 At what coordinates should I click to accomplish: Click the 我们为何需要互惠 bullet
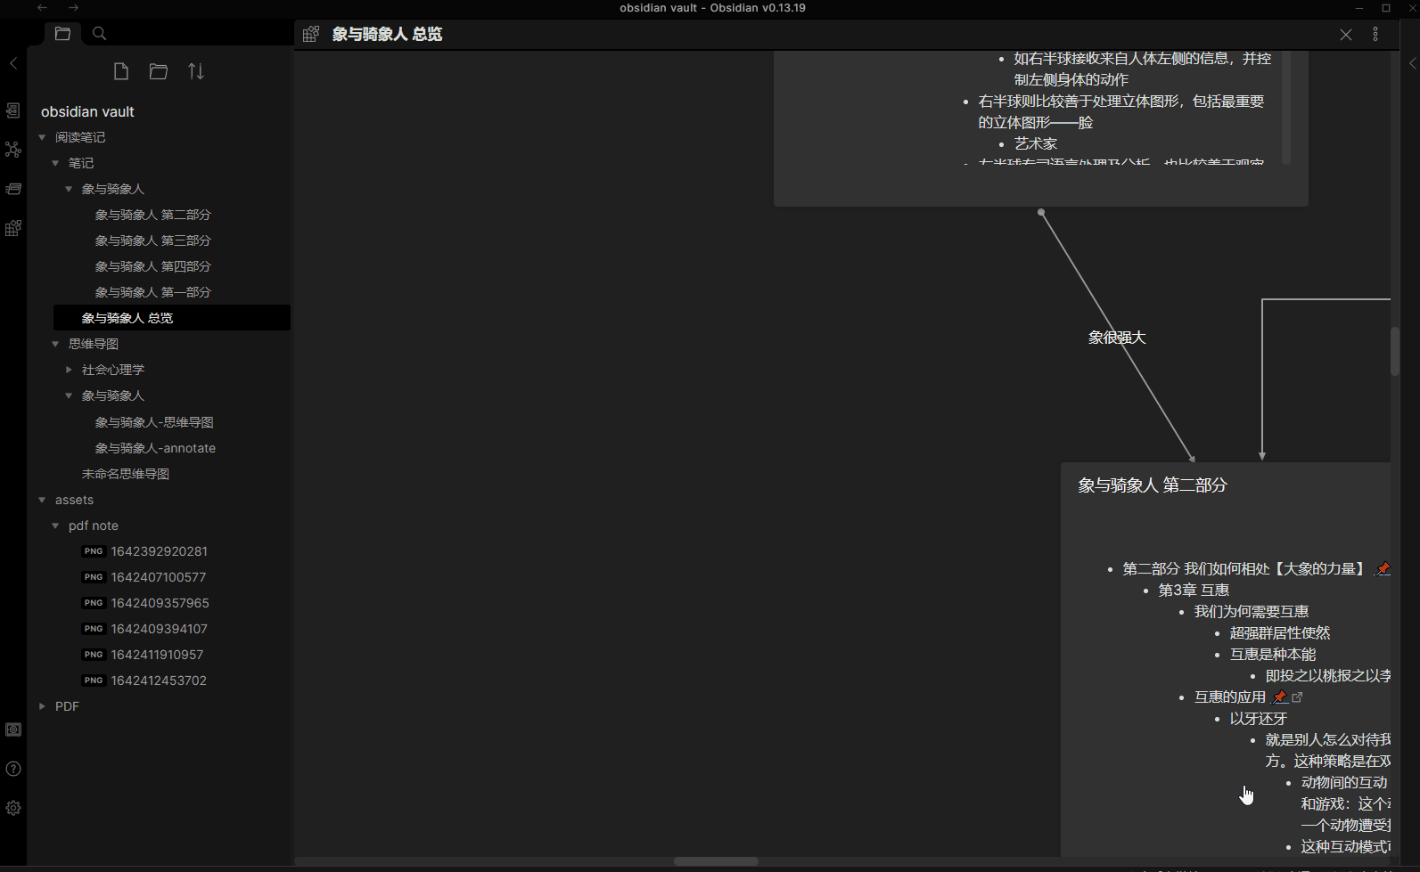click(1252, 612)
